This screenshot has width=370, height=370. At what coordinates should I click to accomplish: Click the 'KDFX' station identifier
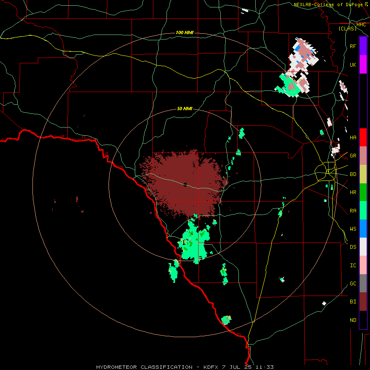pos(211,367)
